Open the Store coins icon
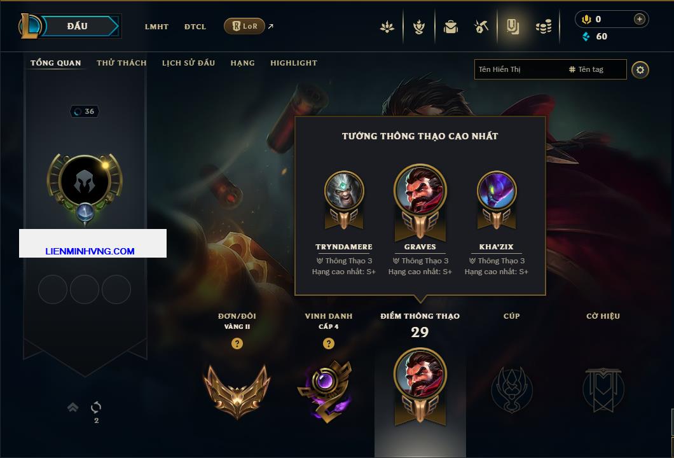This screenshot has height=458, width=674. [544, 27]
